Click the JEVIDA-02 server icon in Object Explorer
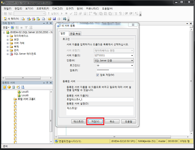Viewport: 195px width, 150px height. pos(8,32)
